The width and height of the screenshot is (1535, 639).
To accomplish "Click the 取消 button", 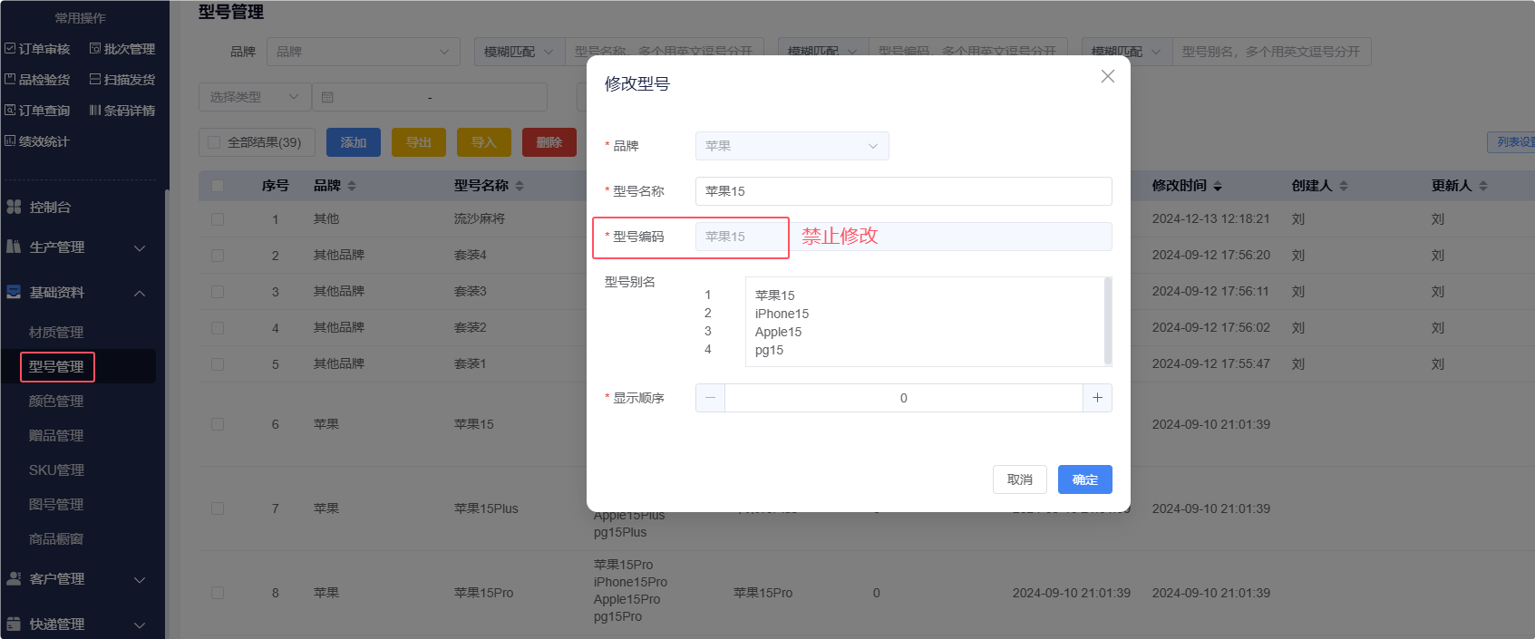I will click(x=1019, y=479).
